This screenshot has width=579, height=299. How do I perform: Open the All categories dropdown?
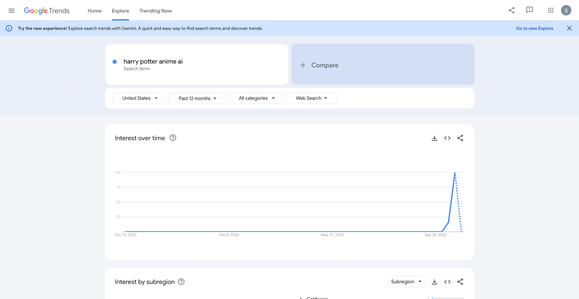coord(256,98)
